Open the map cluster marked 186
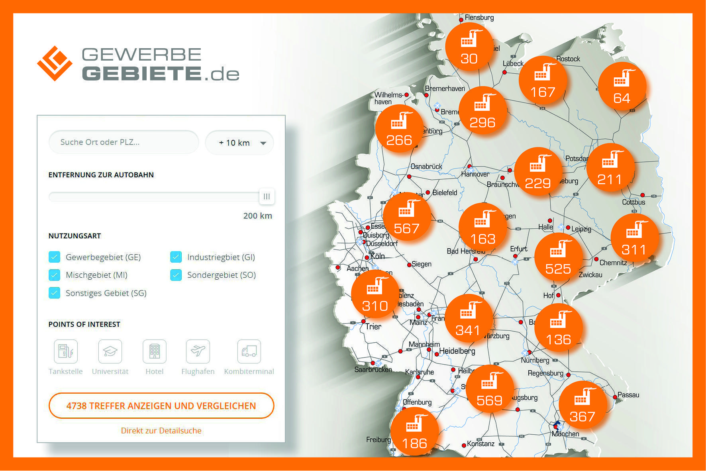 (414, 432)
